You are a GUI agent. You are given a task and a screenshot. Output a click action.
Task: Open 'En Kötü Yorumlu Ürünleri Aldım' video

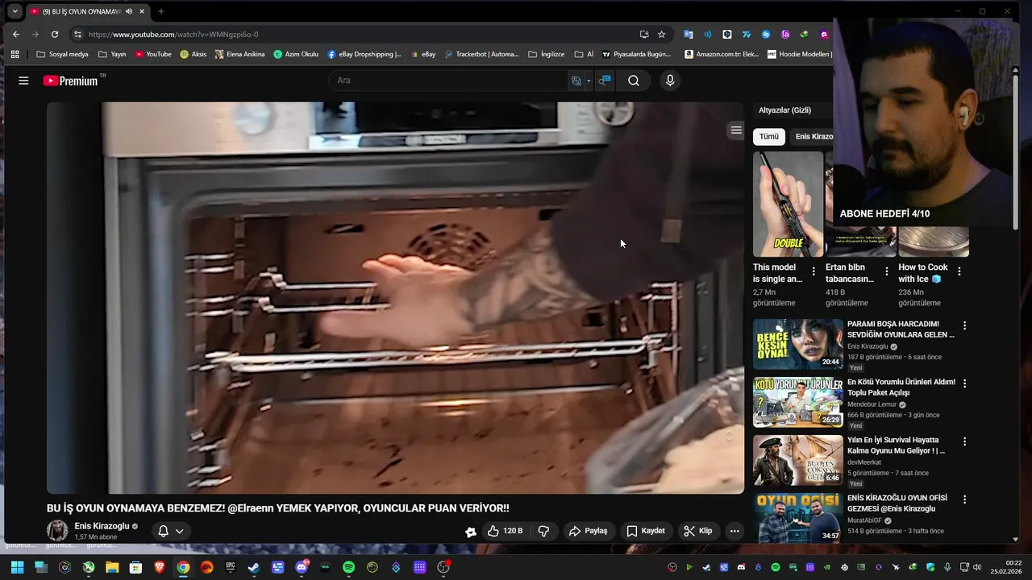coord(798,402)
